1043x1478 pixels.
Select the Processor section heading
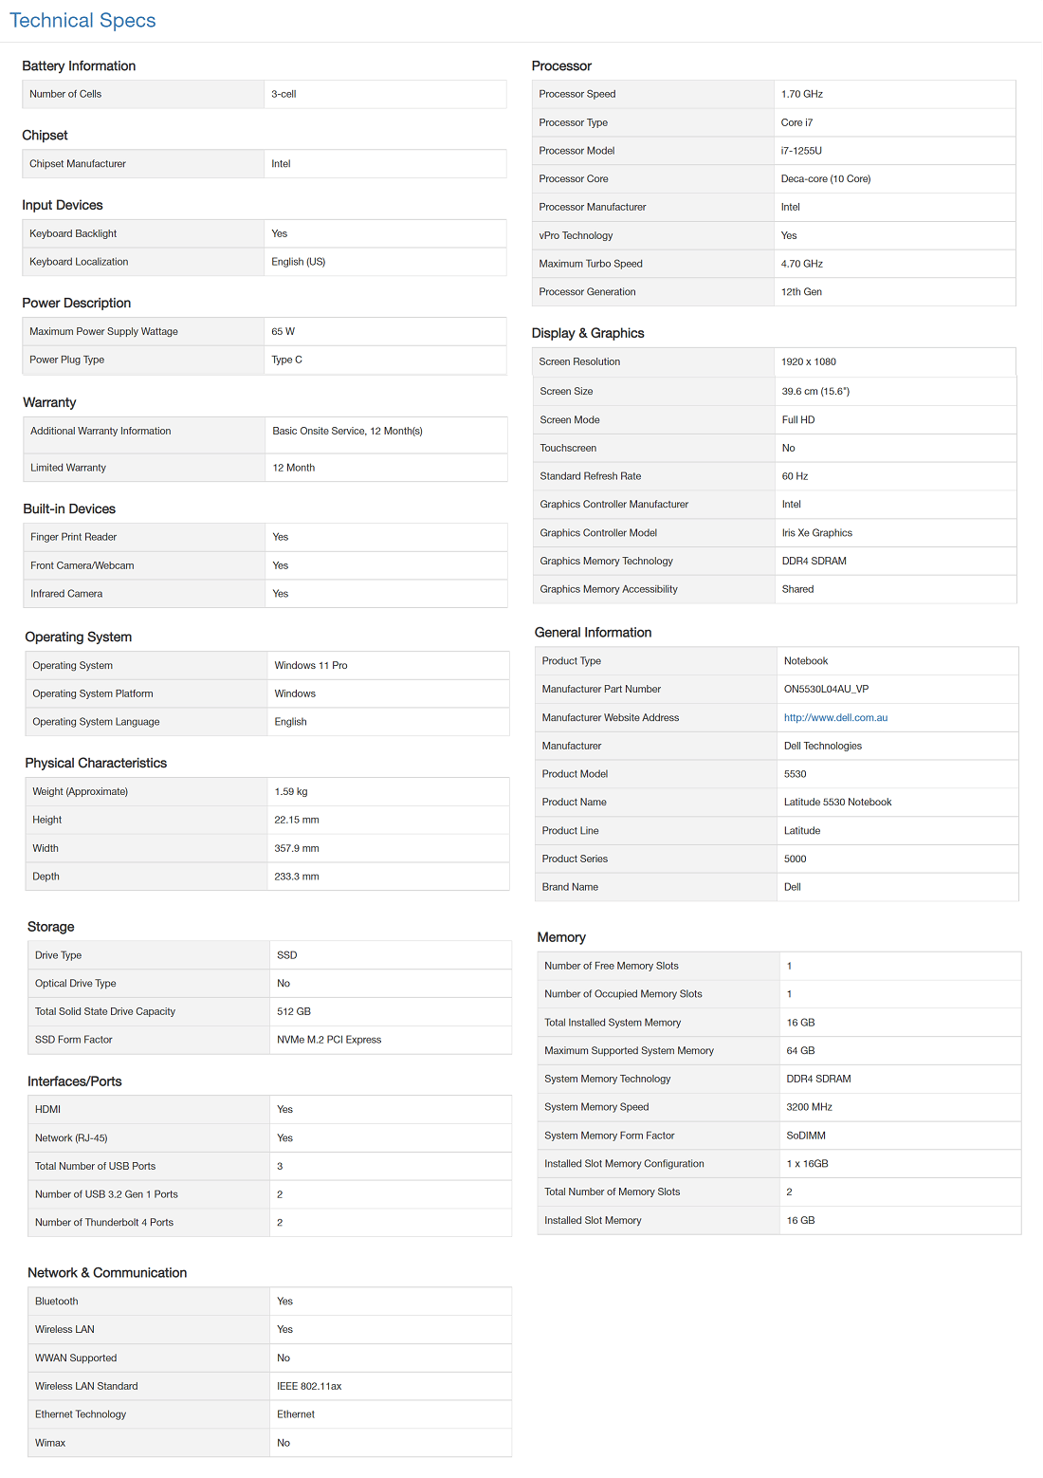[x=561, y=66]
